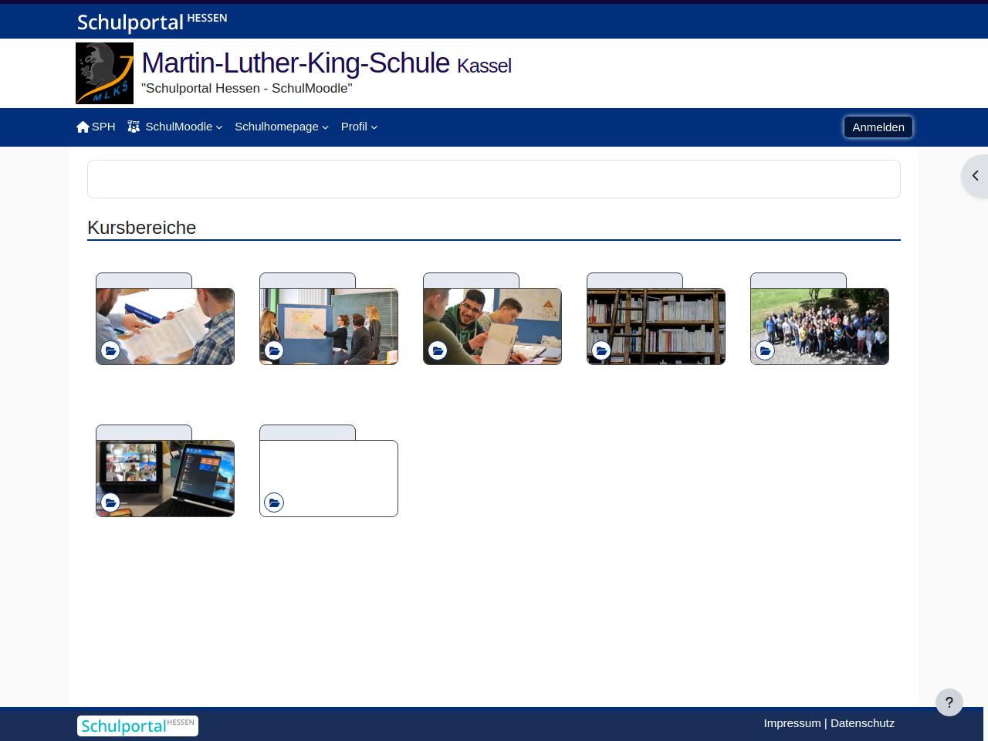This screenshot has width=988, height=741.
Task: Open the Impressum link in footer
Action: pyautogui.click(x=792, y=723)
